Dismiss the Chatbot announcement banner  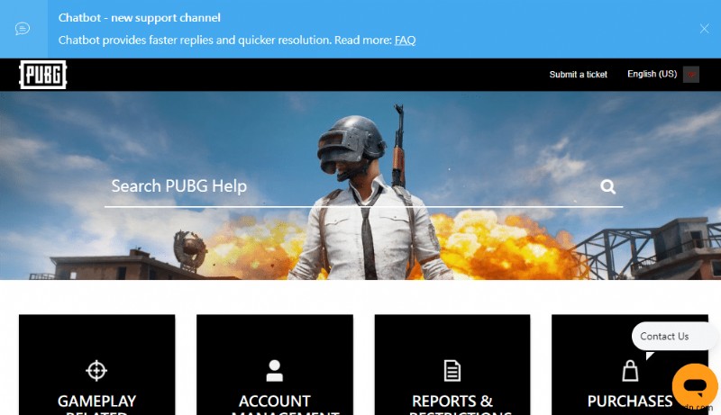(x=704, y=29)
